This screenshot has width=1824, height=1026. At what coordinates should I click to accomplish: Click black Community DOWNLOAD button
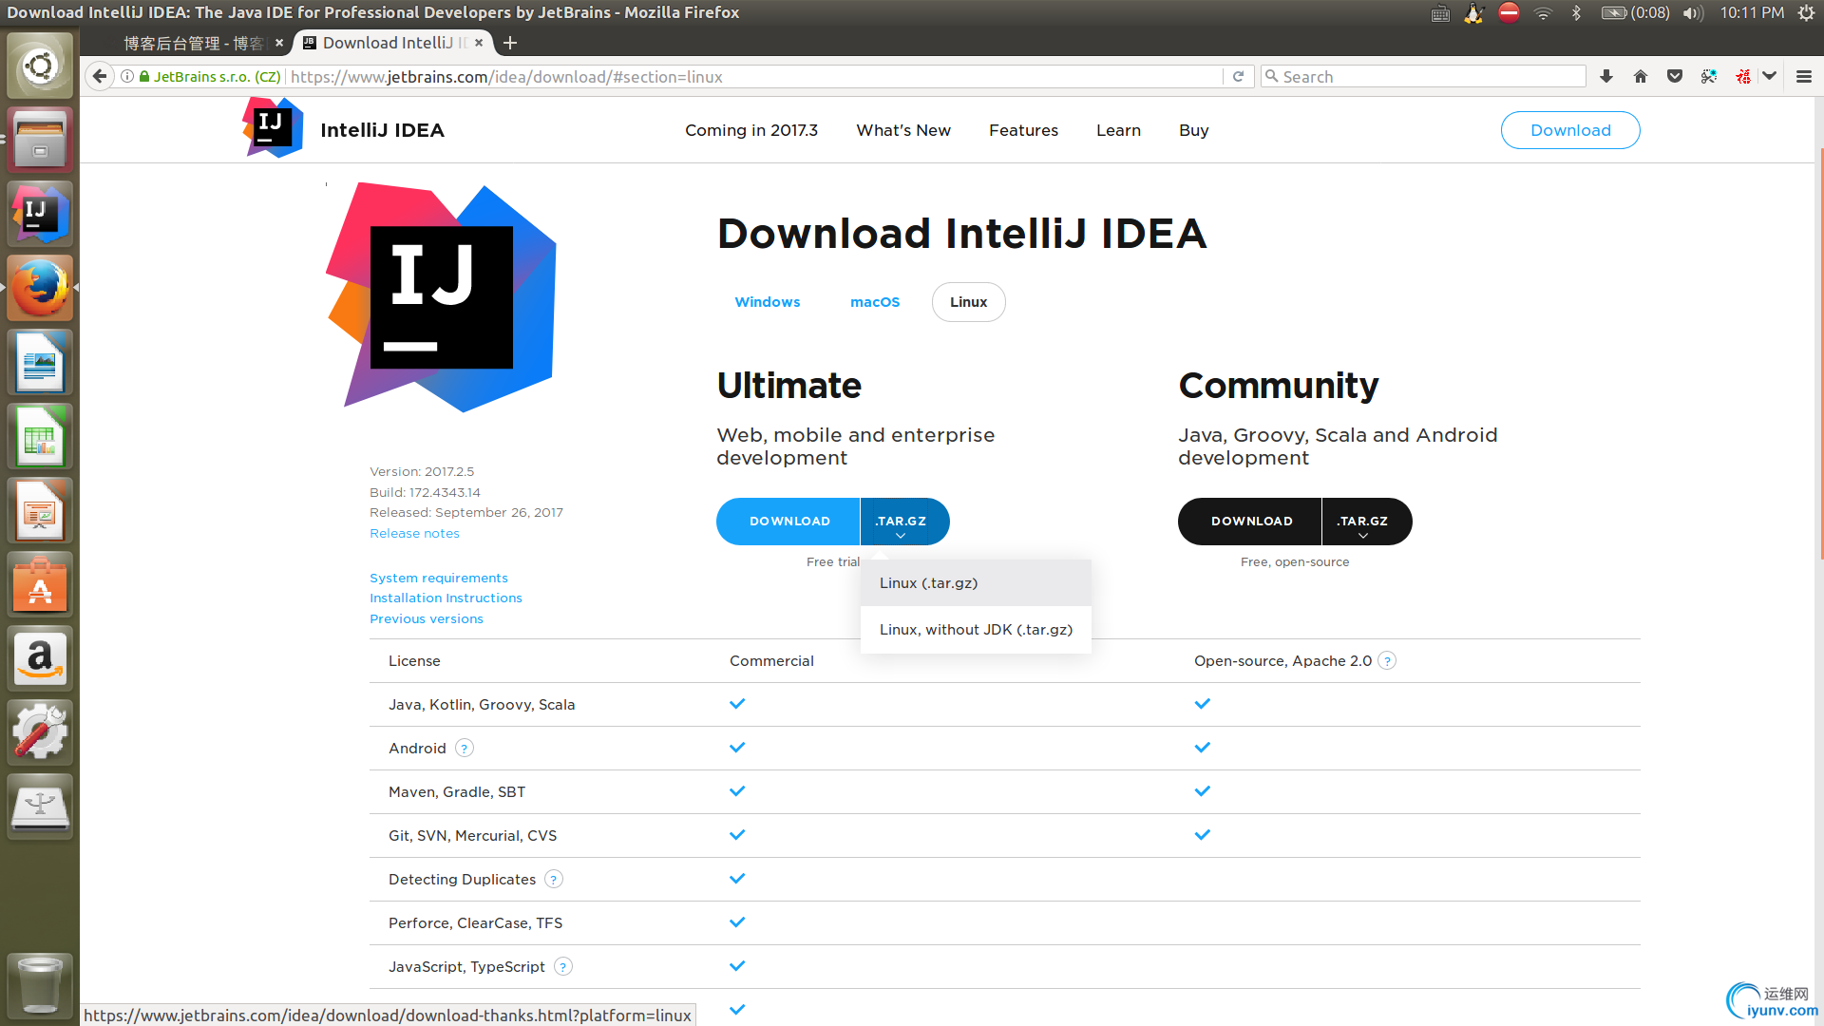tap(1250, 522)
